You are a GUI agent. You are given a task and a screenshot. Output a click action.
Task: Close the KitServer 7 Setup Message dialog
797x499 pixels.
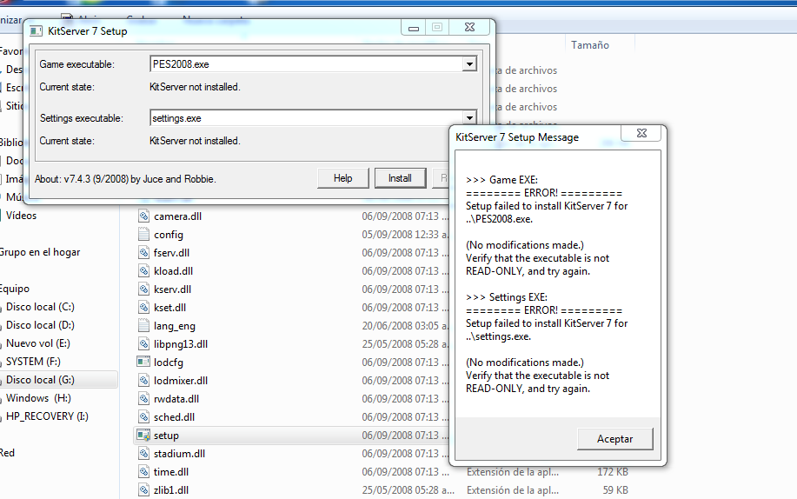(x=641, y=133)
